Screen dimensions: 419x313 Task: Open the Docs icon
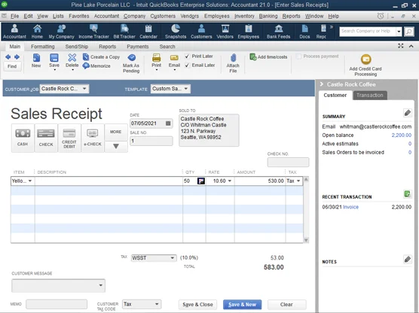pos(304,32)
